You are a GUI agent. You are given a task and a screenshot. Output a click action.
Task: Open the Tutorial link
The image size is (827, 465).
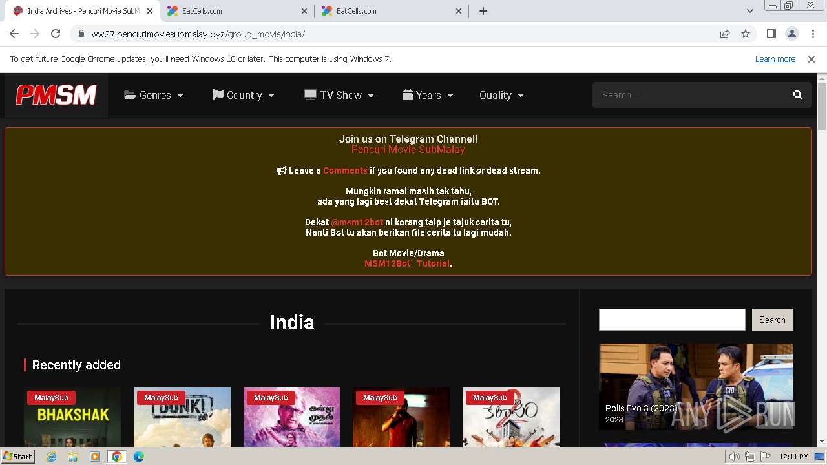[433, 263]
